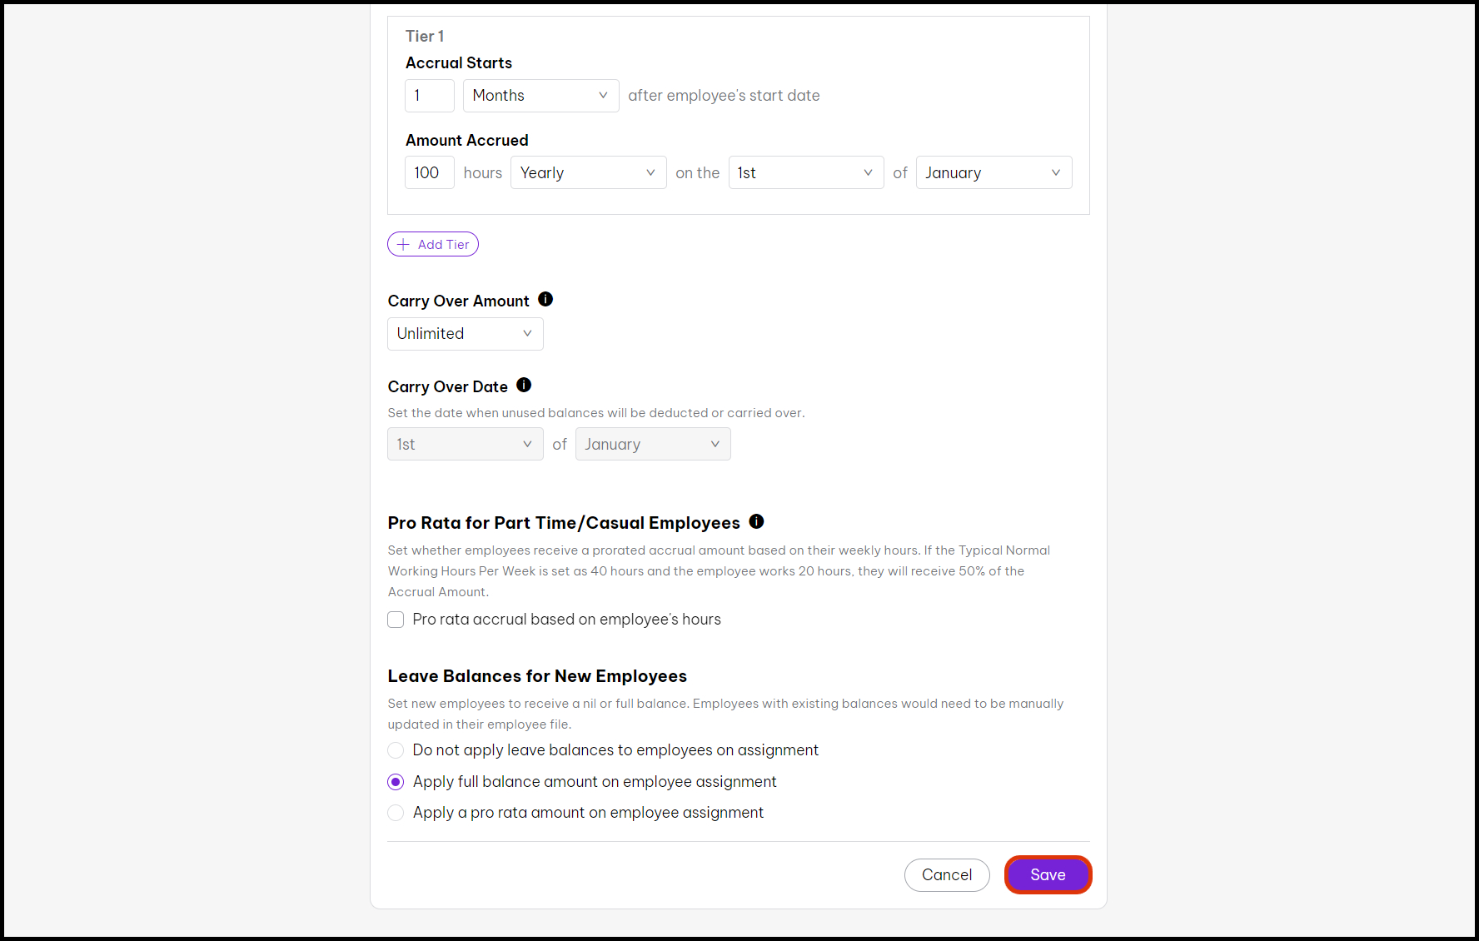1479x941 pixels.
Task: Open the Carry Over Date month dropdown
Action: pyautogui.click(x=653, y=445)
